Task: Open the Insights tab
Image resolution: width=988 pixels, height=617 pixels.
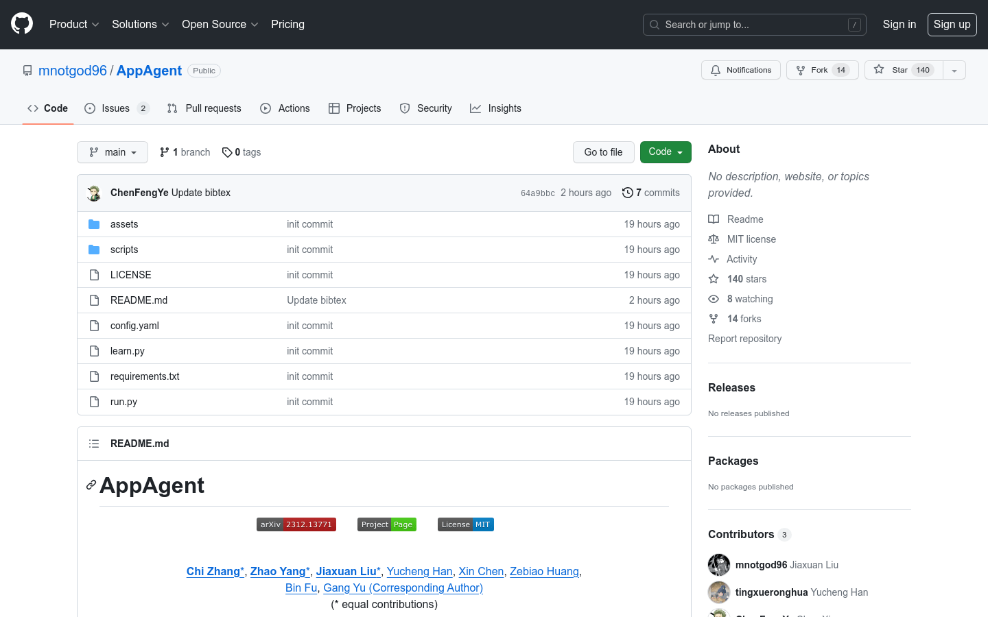Action: point(495,108)
